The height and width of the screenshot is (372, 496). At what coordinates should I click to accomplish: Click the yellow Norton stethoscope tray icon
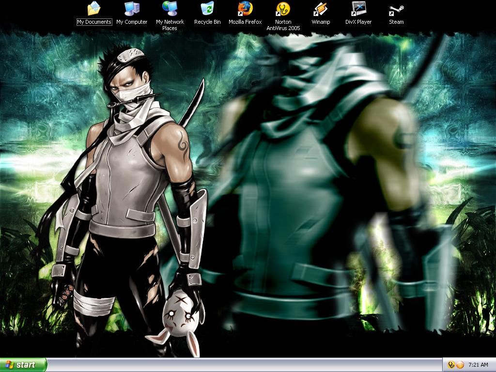tap(451, 365)
